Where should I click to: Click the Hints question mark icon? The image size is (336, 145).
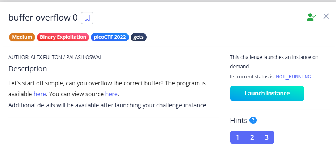coord(253,120)
